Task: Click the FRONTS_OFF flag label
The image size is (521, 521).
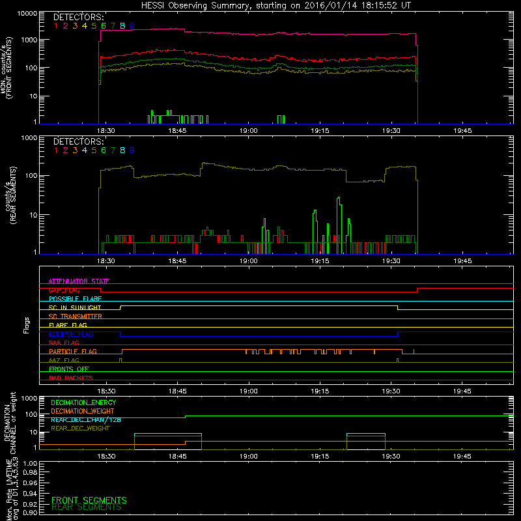Action: click(x=69, y=369)
